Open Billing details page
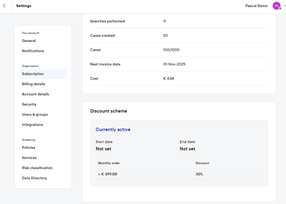The image size is (286, 204). click(x=33, y=84)
